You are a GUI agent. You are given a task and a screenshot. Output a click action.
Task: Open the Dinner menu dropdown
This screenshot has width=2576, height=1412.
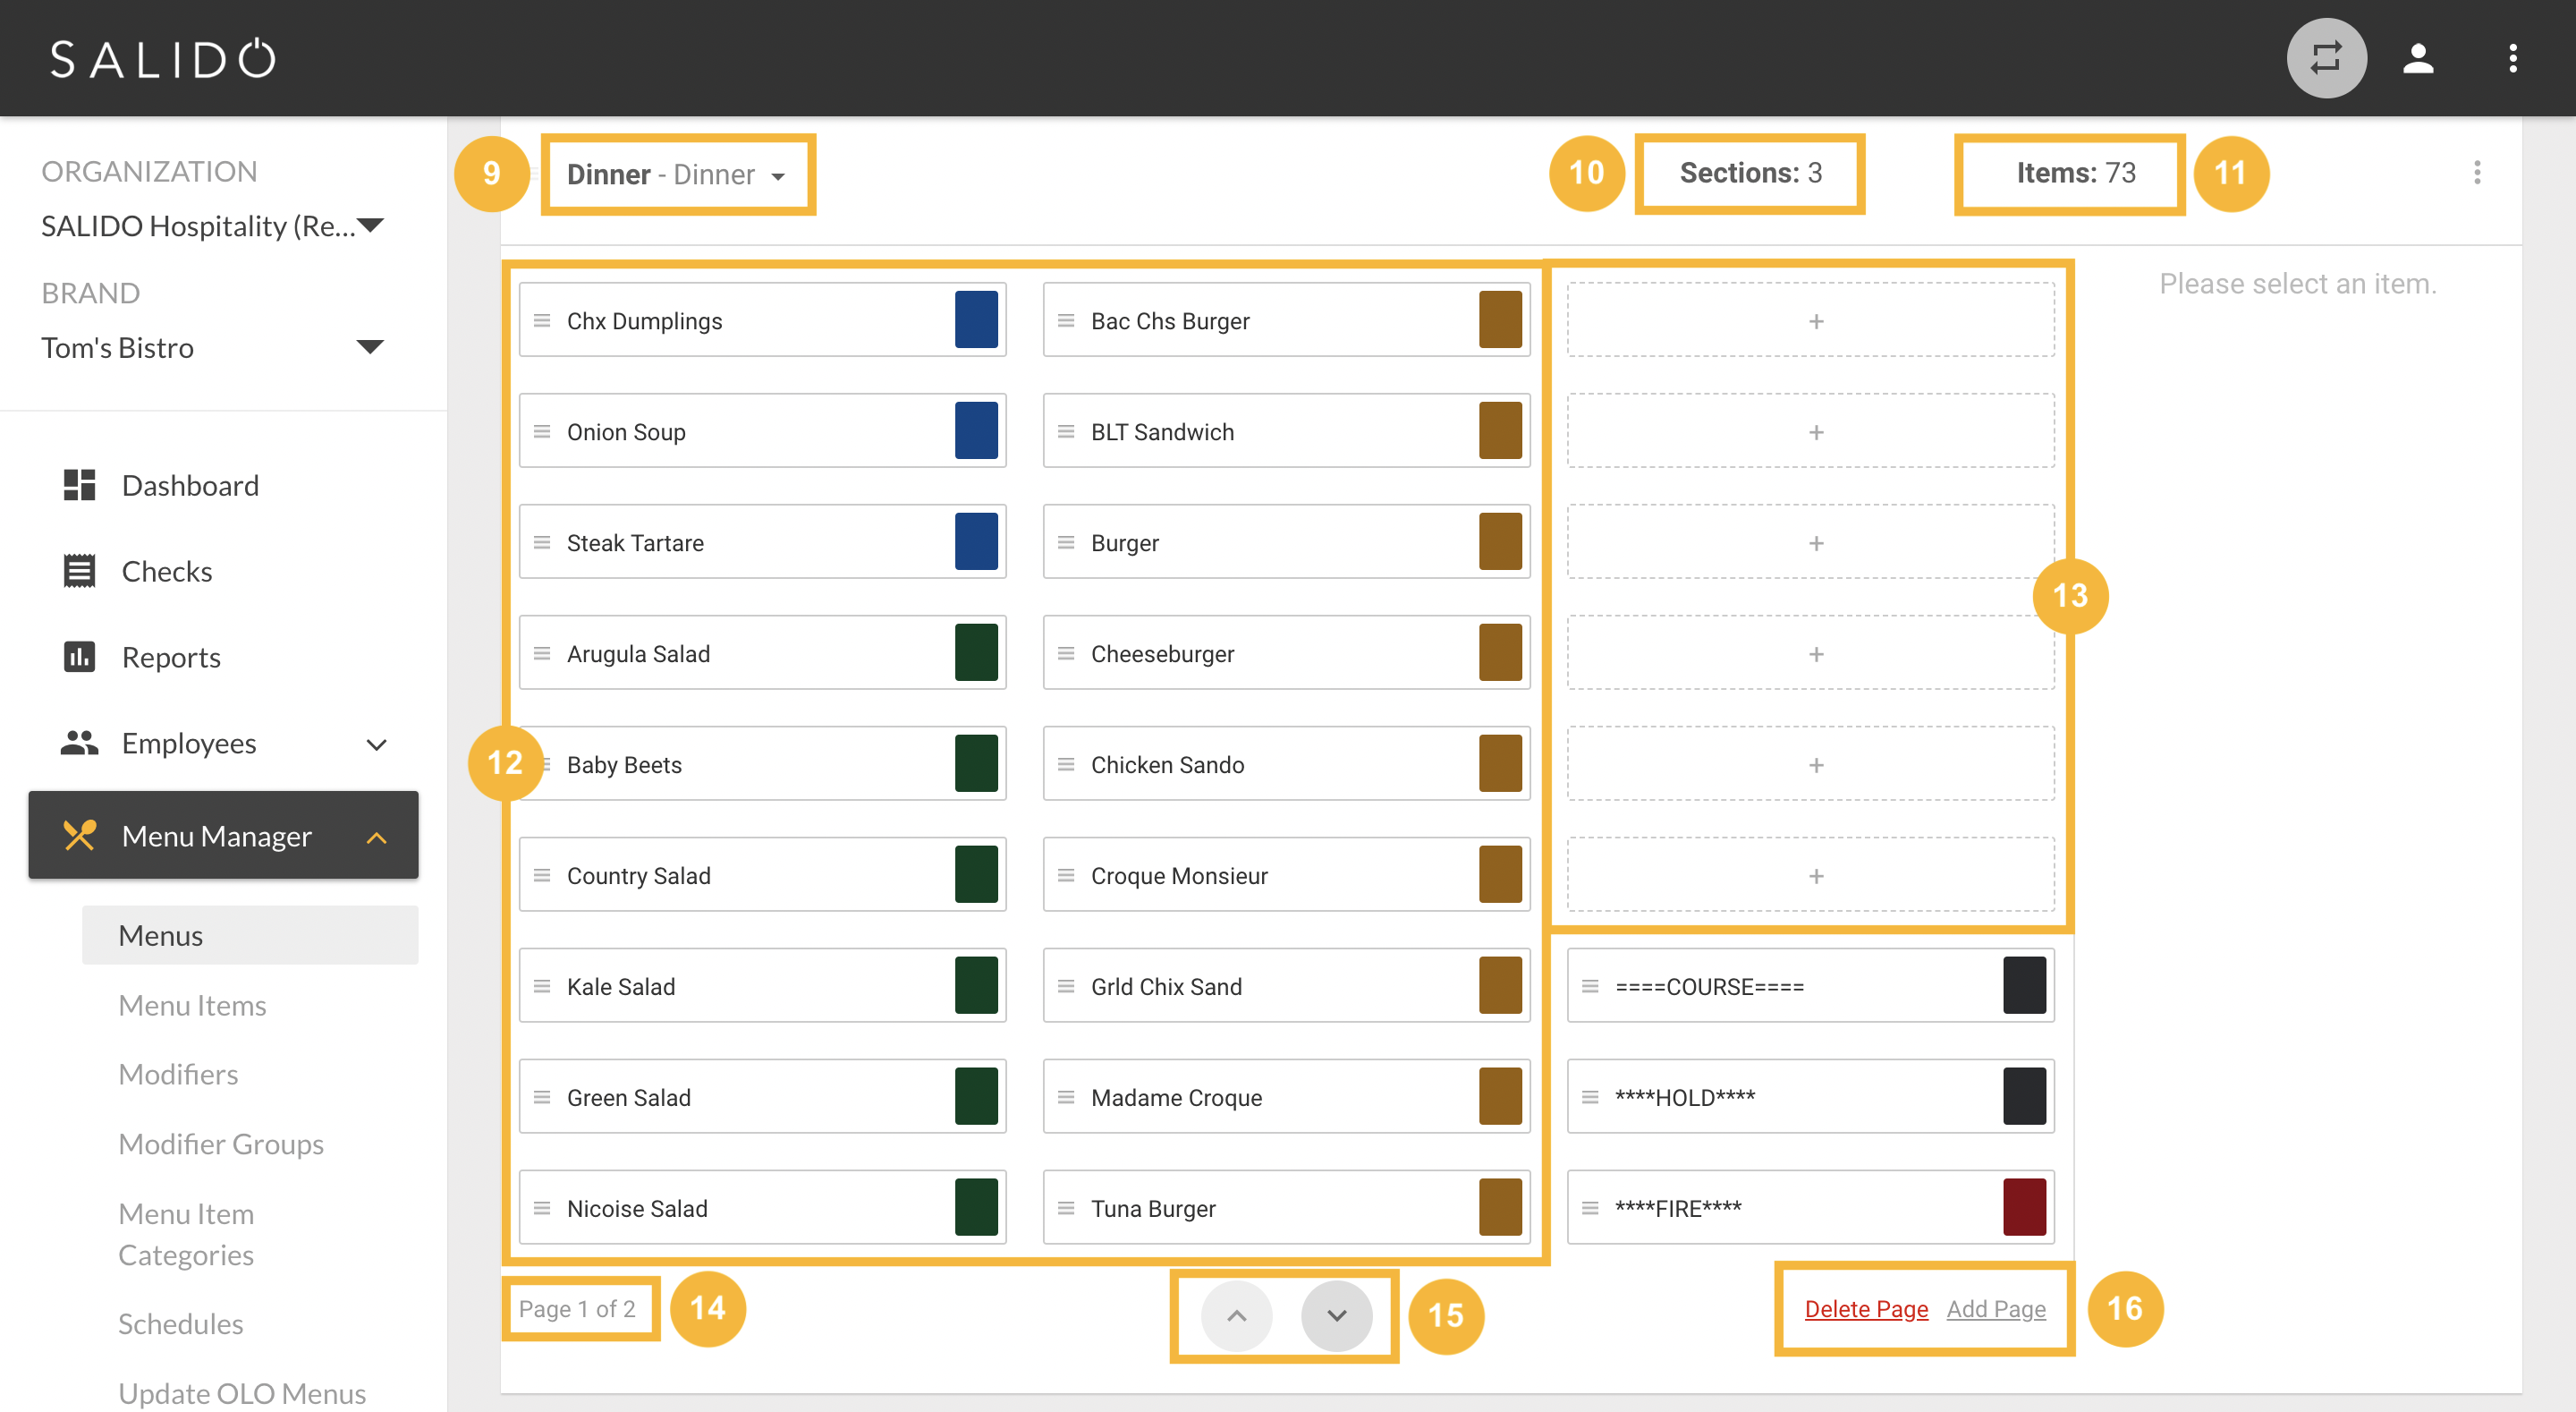click(x=677, y=175)
